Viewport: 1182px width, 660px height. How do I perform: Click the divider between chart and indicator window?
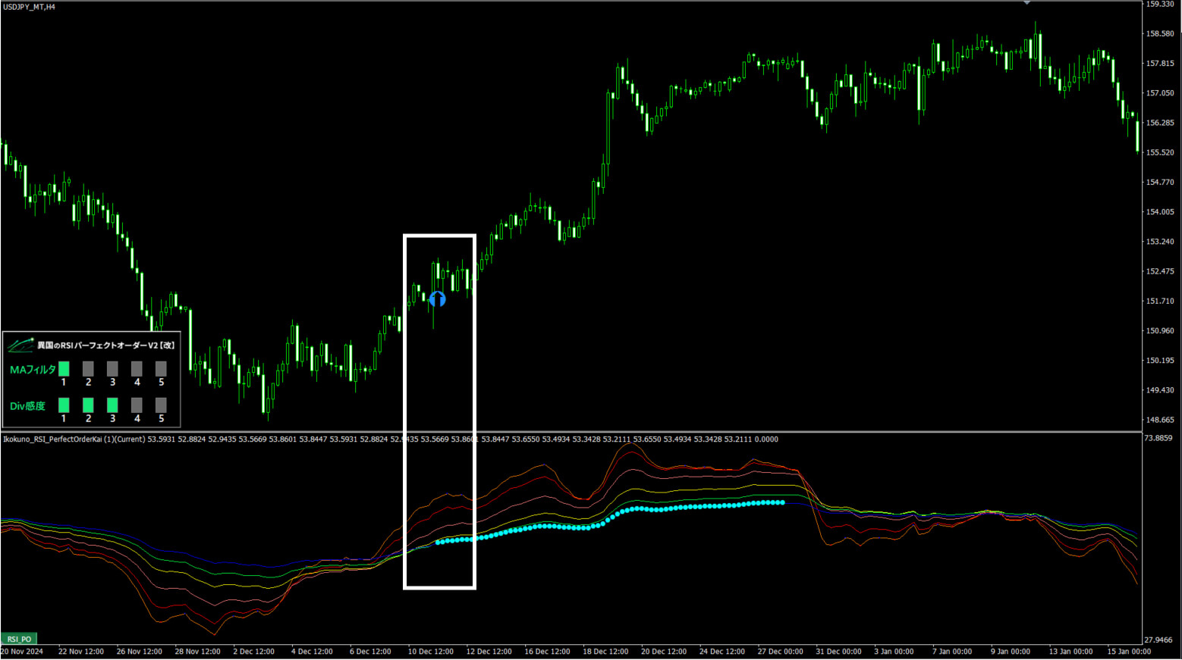tap(571, 432)
